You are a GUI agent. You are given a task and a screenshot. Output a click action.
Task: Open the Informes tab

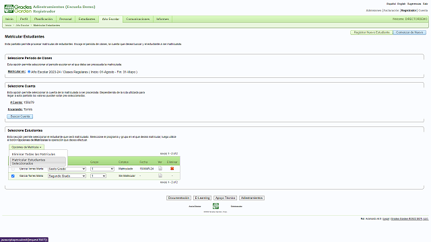(x=162, y=19)
